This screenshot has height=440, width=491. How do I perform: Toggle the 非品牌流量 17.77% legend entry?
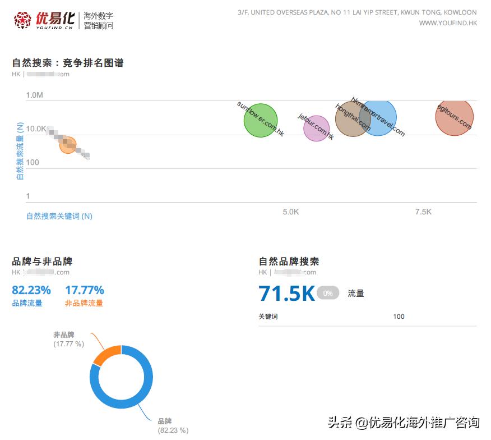(x=84, y=296)
